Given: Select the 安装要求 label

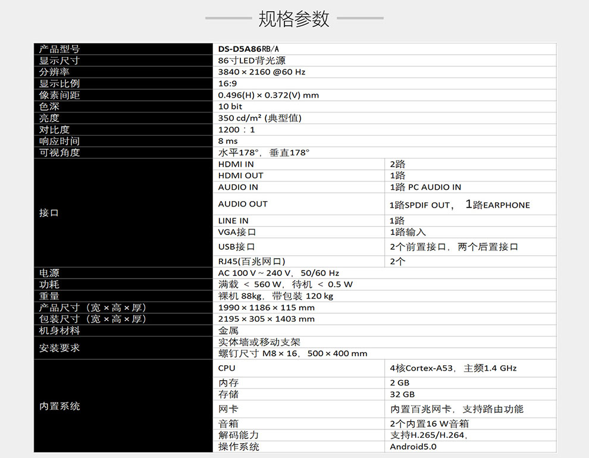Looking at the screenshot, I should point(59,348).
